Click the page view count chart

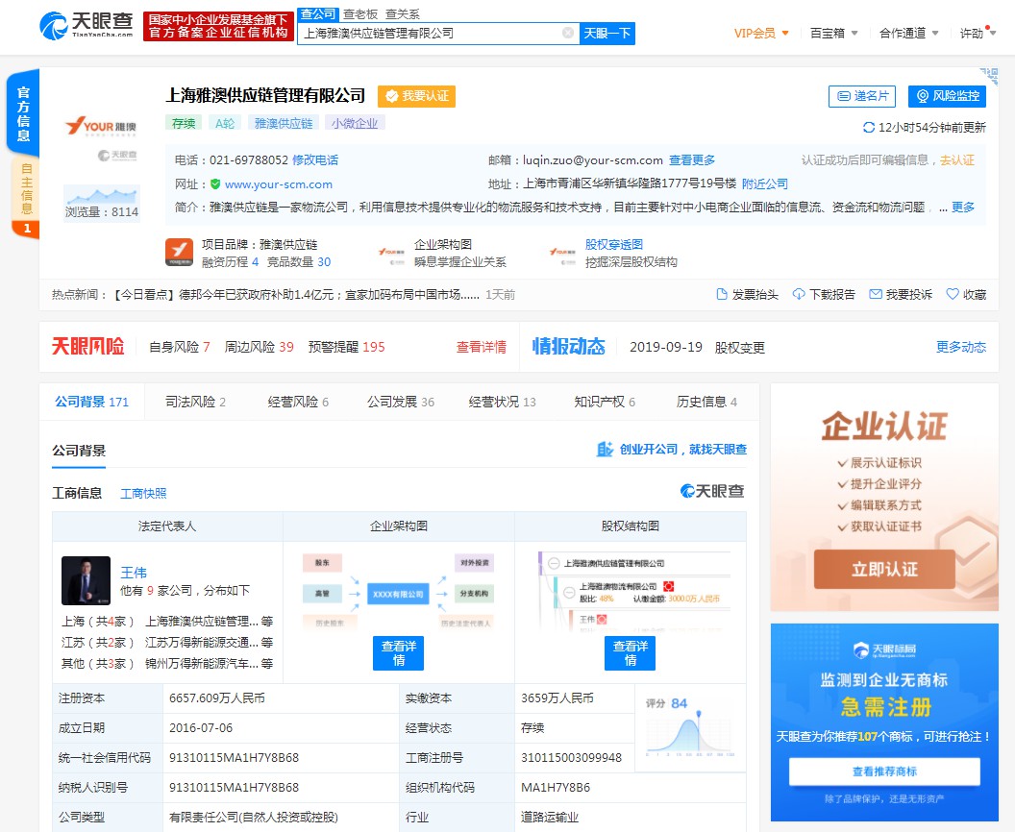pos(102,195)
